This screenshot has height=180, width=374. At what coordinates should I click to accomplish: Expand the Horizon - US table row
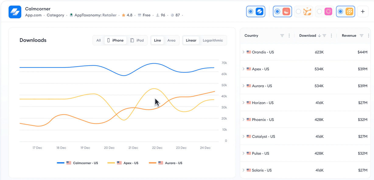pyautogui.click(x=243, y=103)
